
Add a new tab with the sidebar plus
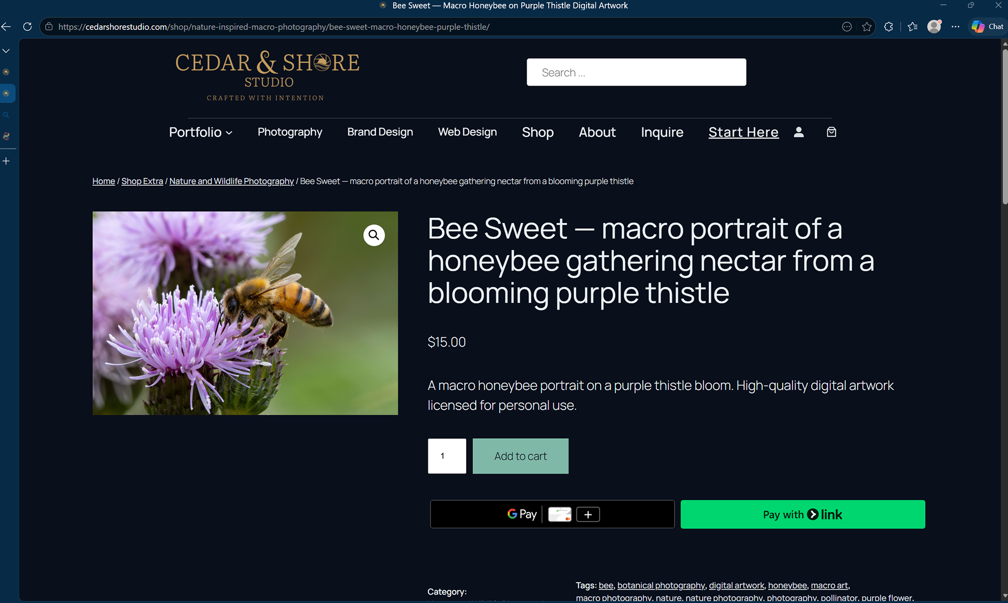6,161
